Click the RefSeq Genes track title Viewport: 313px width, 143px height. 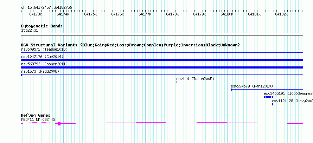tap(36, 115)
